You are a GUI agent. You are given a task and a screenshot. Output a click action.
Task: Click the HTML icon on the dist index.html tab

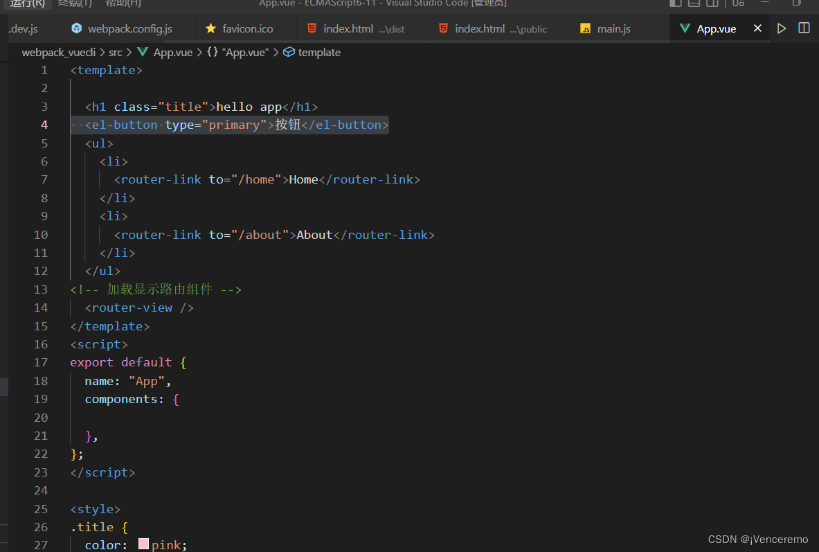pos(310,28)
